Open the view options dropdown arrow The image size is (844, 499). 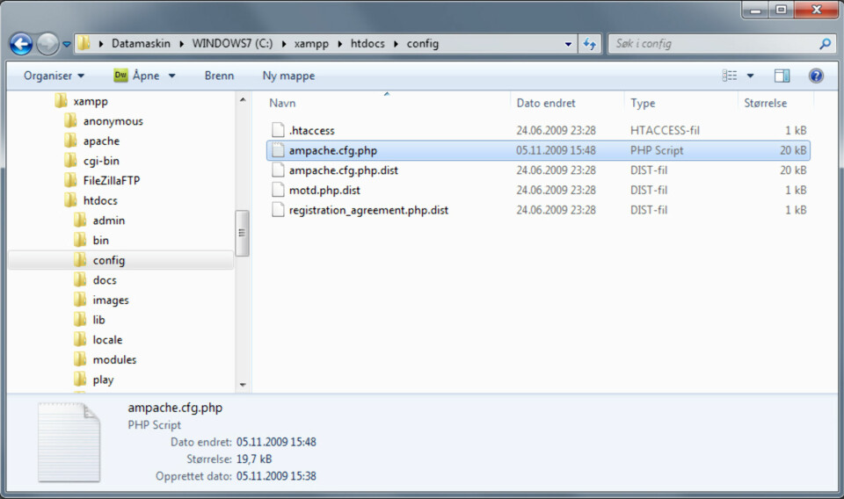point(750,76)
